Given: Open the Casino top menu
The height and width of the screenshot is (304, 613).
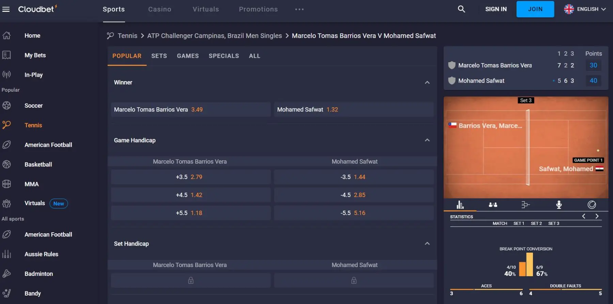Looking at the screenshot, I should [x=160, y=9].
